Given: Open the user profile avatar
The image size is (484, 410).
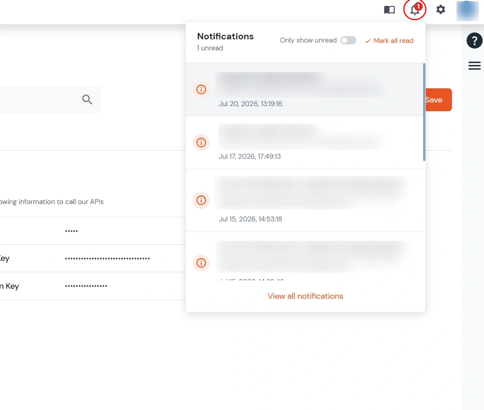Looking at the screenshot, I should [468, 11].
